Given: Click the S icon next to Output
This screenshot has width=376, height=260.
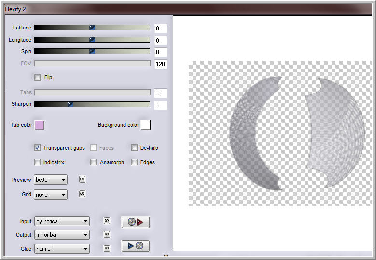Looking at the screenshot, I should tap(107, 234).
